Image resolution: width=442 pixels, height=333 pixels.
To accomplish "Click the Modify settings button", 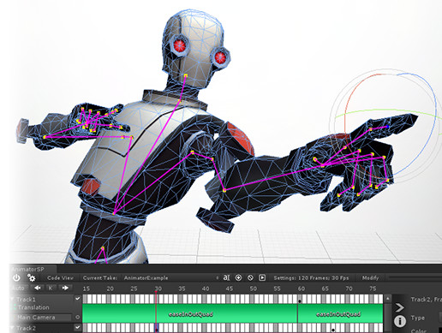I will click(370, 277).
